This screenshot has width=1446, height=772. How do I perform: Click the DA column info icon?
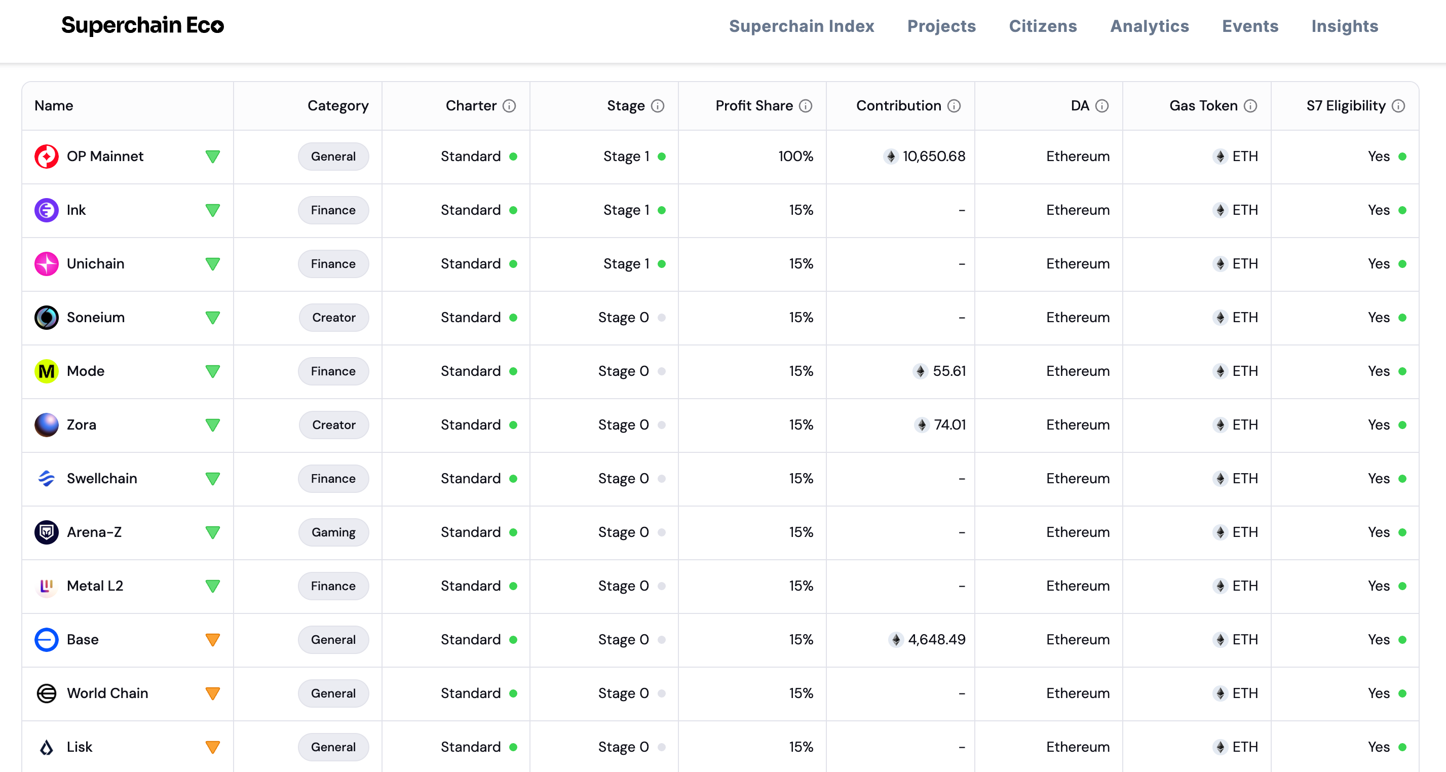(1102, 106)
